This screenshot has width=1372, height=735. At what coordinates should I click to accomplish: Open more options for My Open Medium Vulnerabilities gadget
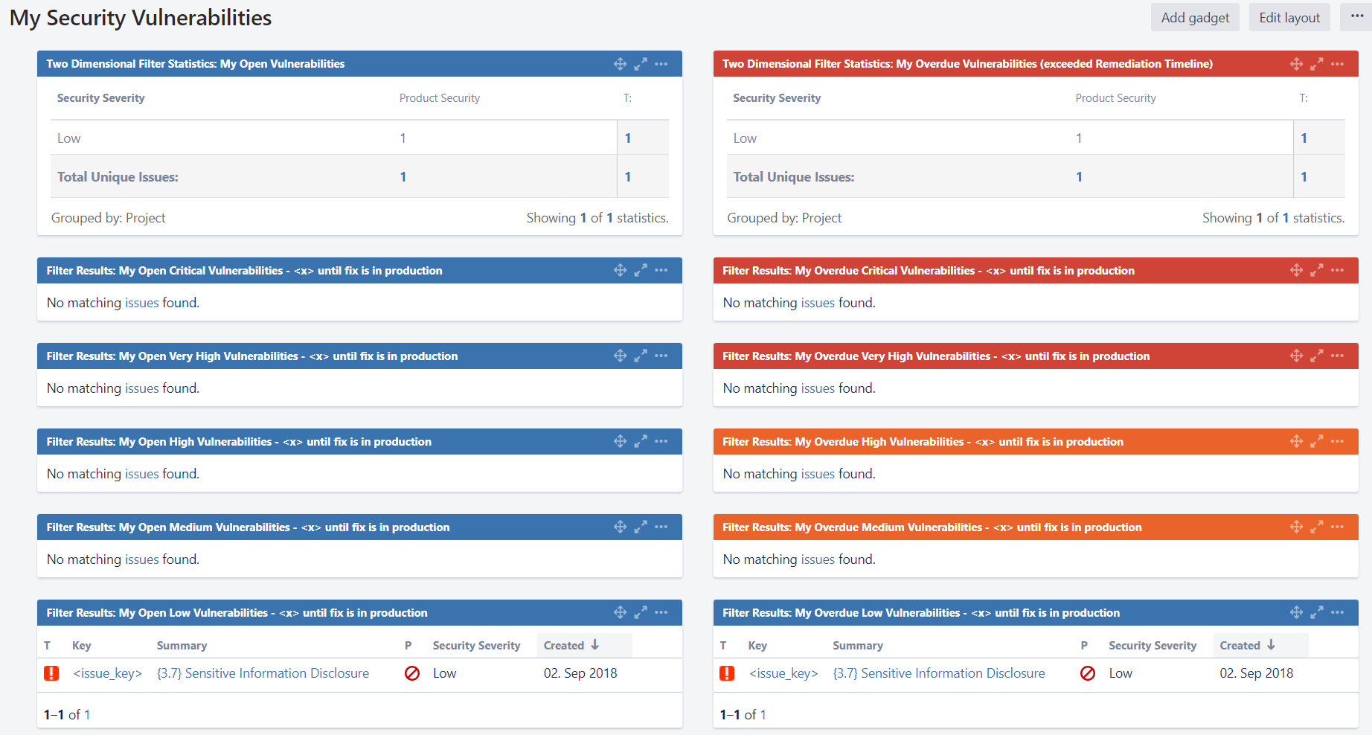[661, 527]
